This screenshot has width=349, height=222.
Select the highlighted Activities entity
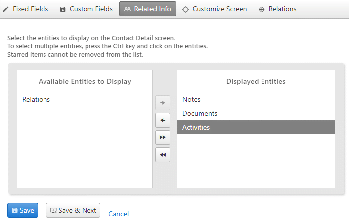coord(256,127)
